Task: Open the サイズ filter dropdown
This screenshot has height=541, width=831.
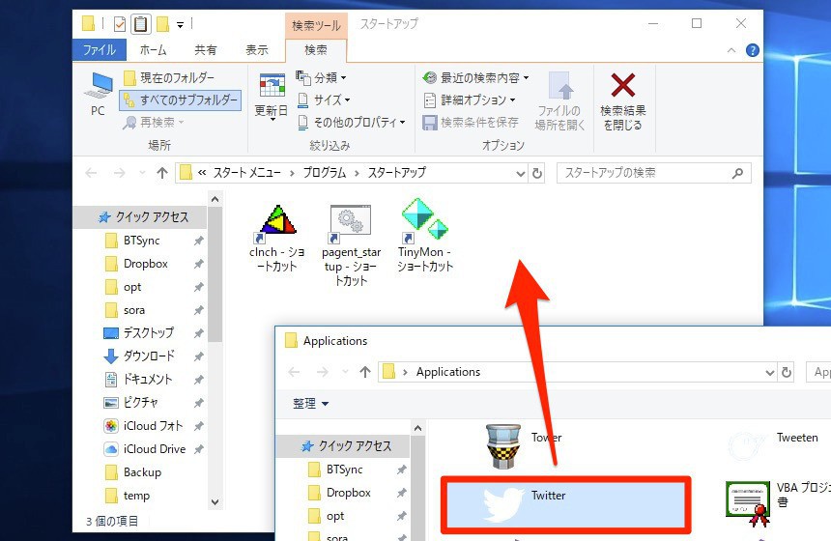Action: coord(324,100)
